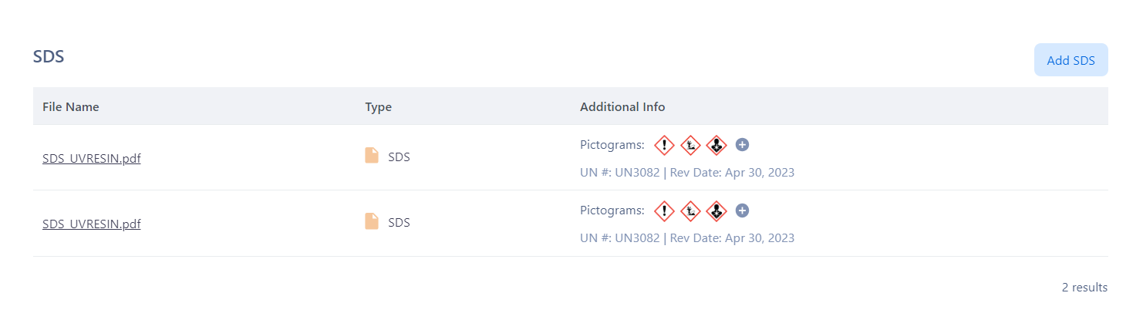
Task: Expand more pictograms in the first row
Action: click(743, 145)
